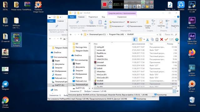This screenshot has height=112, width=200.
Task: Toggle mouse cursor capture in recorder
Action: coord(139,7)
